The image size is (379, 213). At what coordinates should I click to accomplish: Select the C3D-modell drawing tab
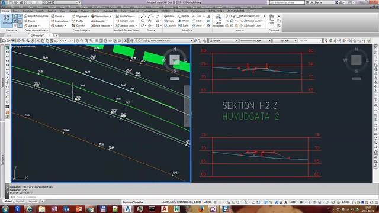coord(37,35)
